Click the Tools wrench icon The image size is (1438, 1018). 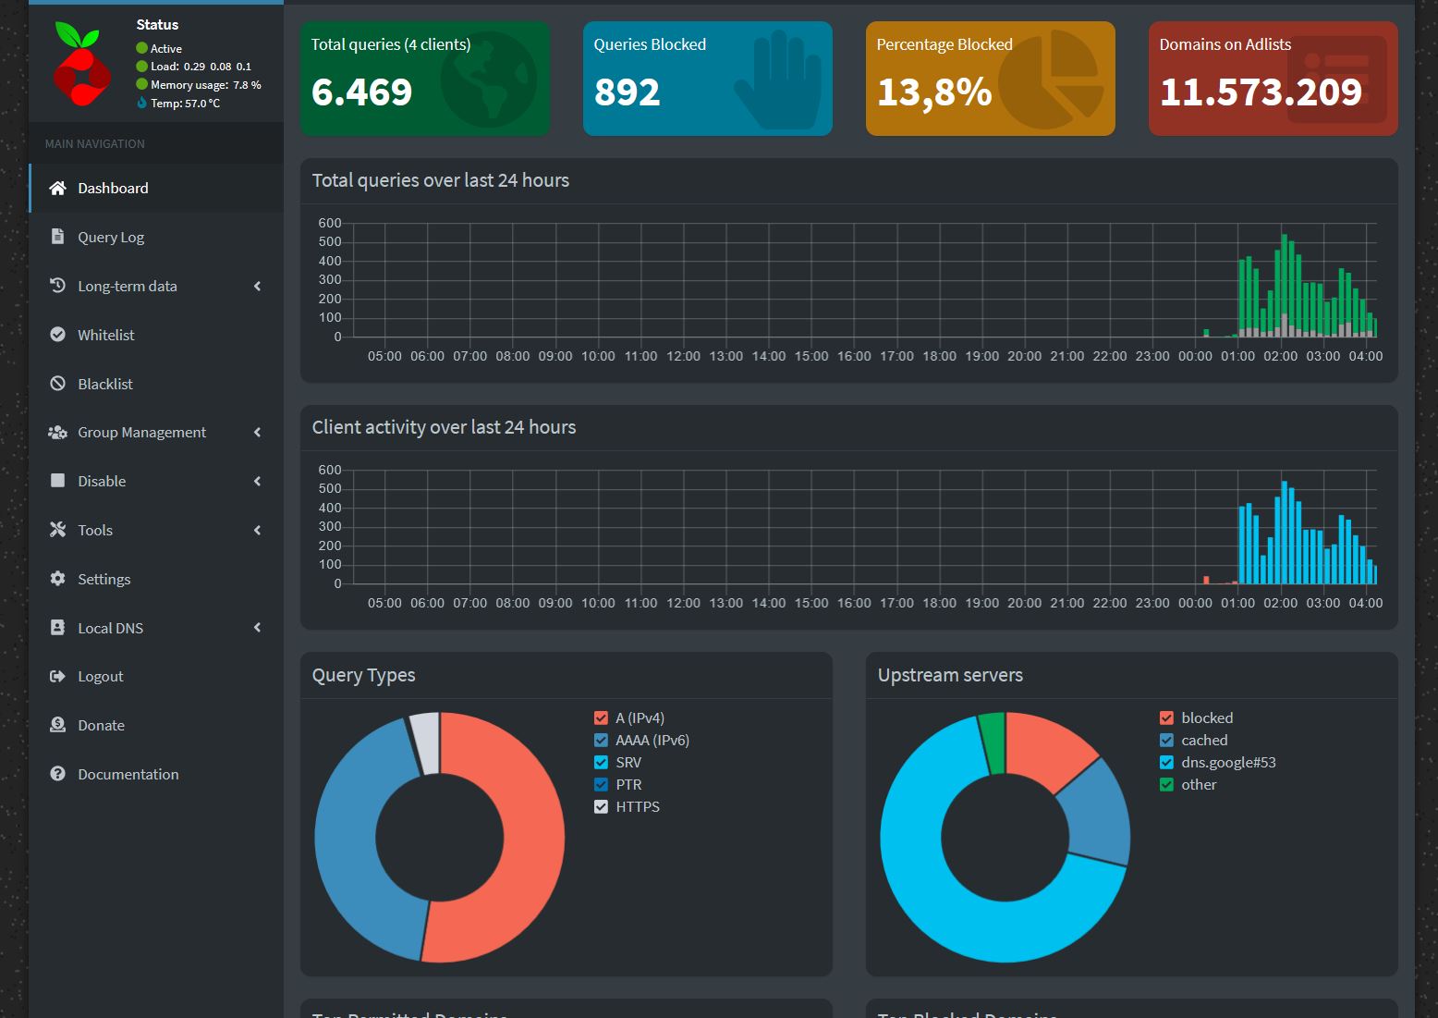click(57, 529)
